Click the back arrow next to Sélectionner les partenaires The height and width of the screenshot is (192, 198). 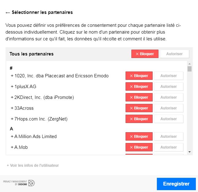coord(8,13)
